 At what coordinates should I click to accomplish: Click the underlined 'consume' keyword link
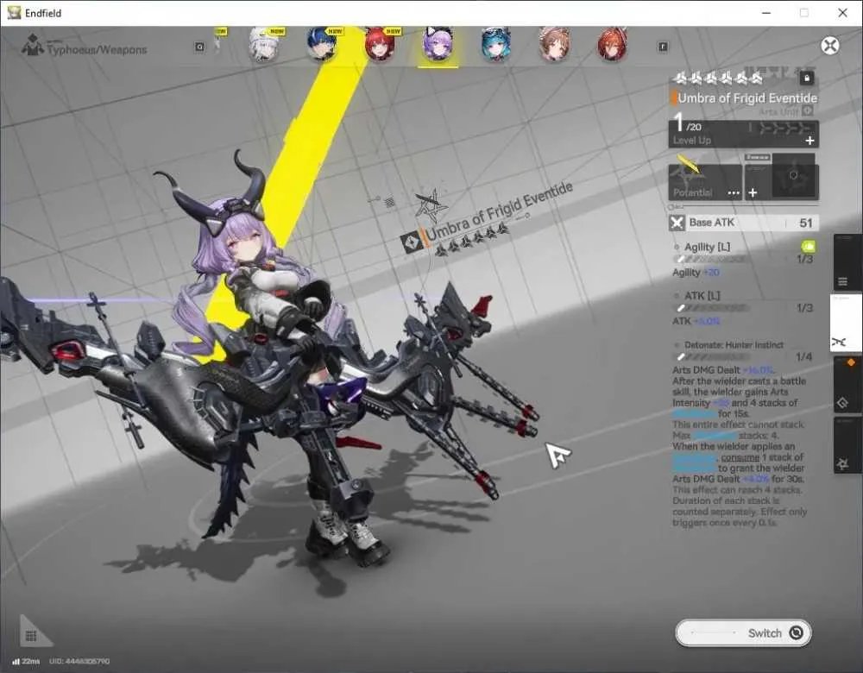coord(740,457)
